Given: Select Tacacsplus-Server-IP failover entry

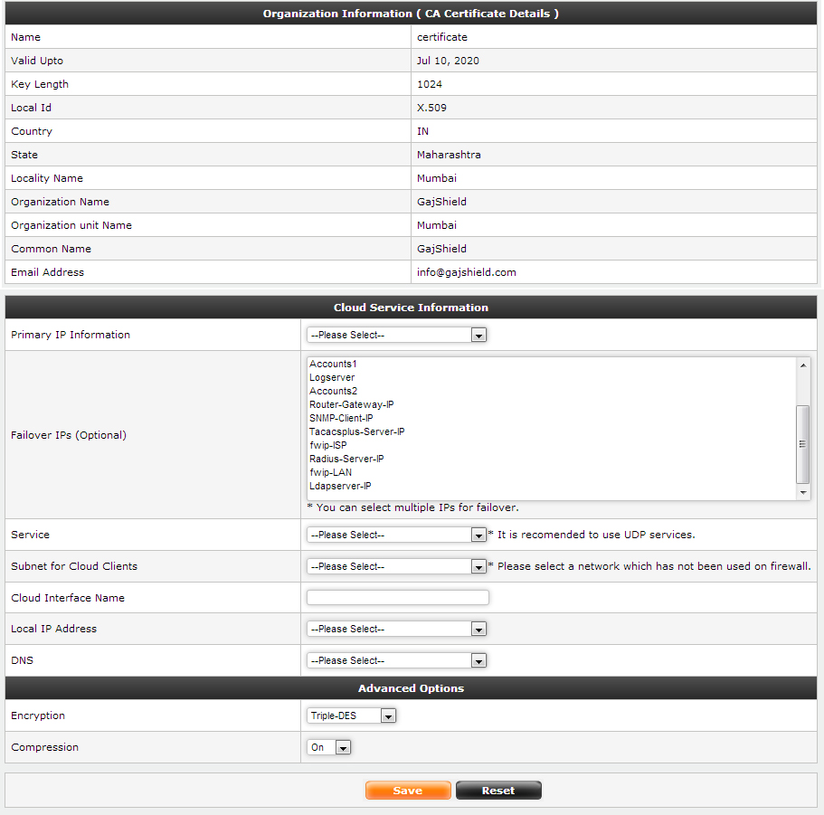Looking at the screenshot, I should click(356, 431).
